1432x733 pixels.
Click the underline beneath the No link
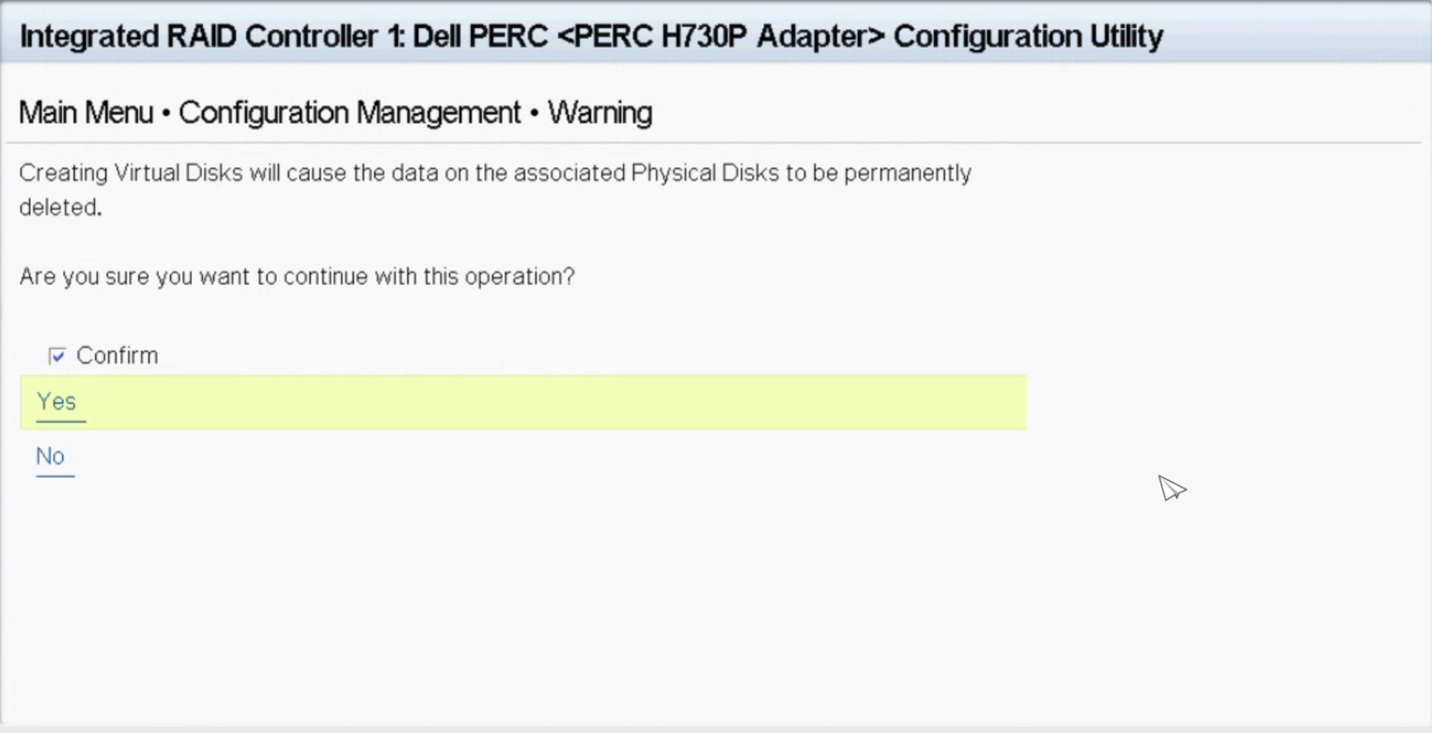click(54, 476)
